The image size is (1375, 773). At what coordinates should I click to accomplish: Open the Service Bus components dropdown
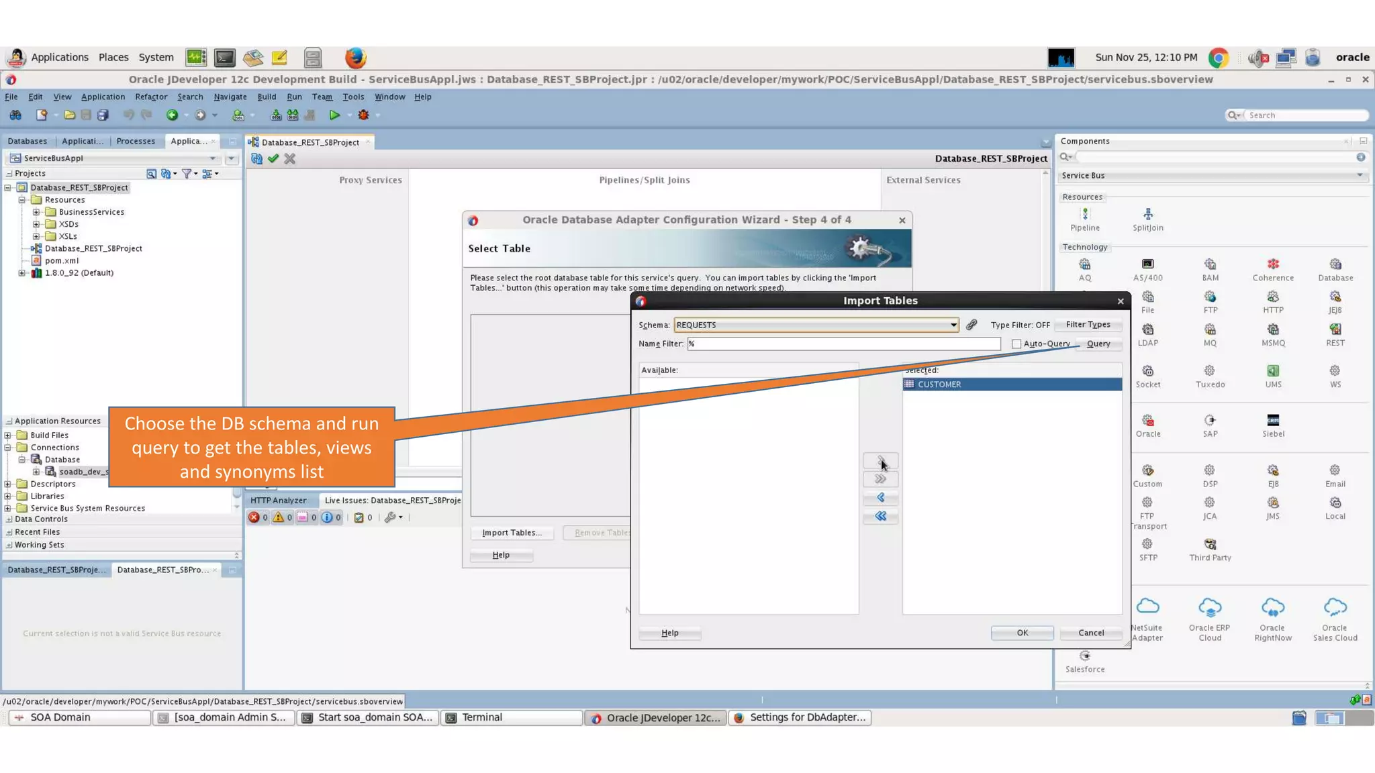tap(1213, 176)
